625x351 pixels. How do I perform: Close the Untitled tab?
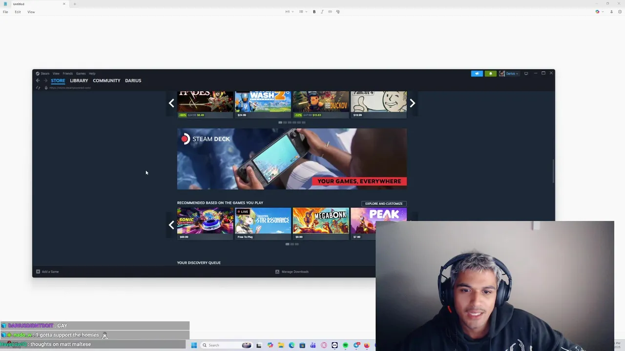pyautogui.click(x=63, y=4)
